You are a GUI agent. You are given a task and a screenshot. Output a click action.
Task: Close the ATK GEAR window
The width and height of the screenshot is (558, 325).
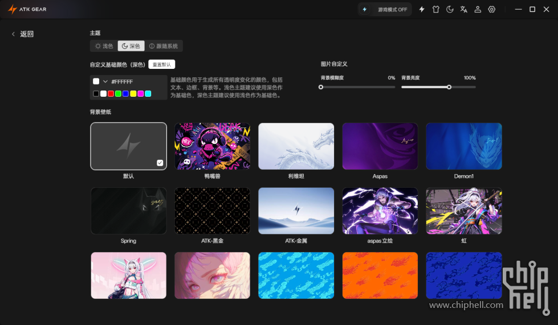(546, 10)
